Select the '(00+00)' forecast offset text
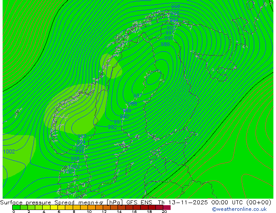The height and width of the screenshot is (213, 276). [x=259, y=203]
